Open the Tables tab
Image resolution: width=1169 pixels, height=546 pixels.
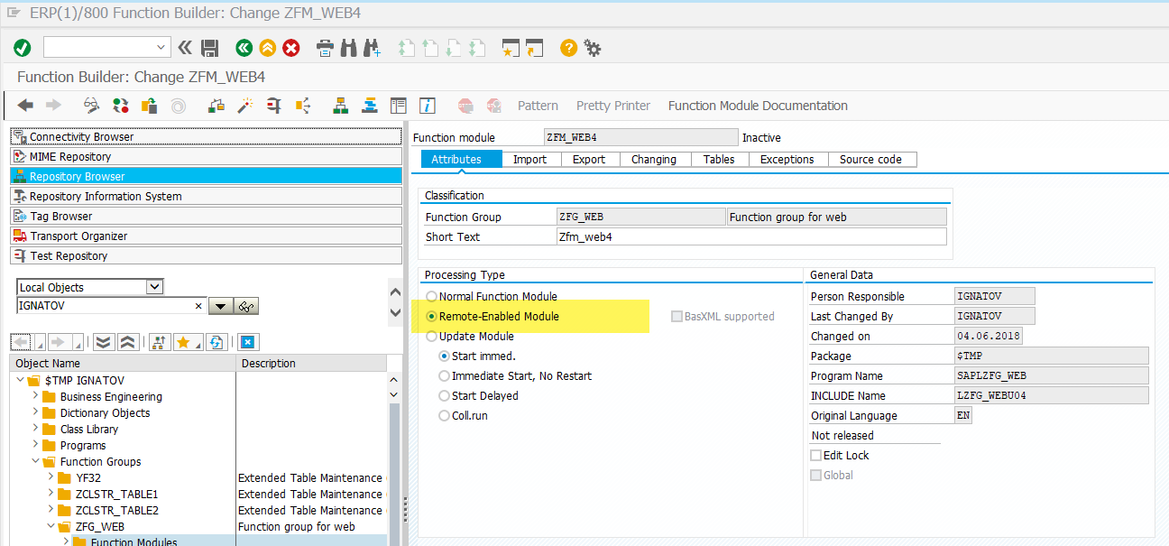pyautogui.click(x=719, y=159)
